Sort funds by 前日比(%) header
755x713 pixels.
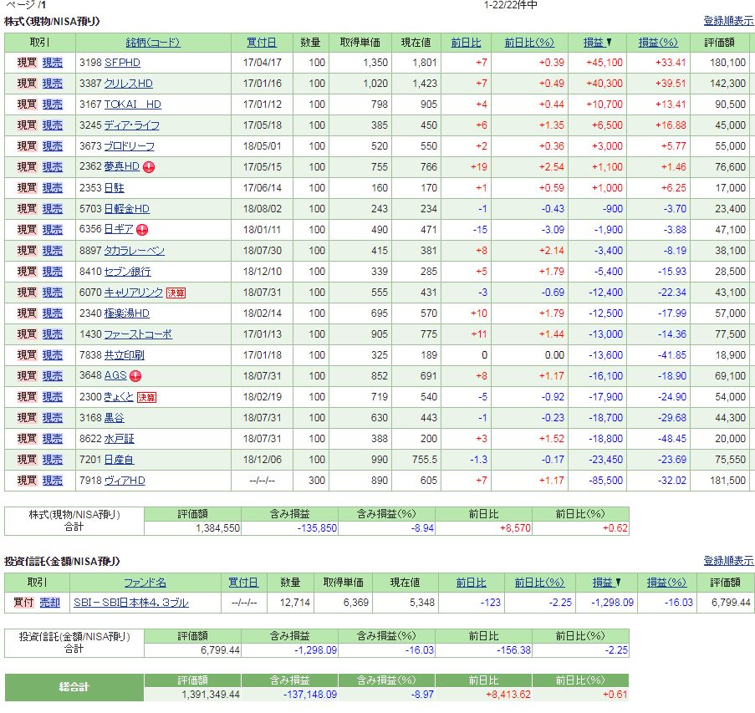click(x=539, y=583)
